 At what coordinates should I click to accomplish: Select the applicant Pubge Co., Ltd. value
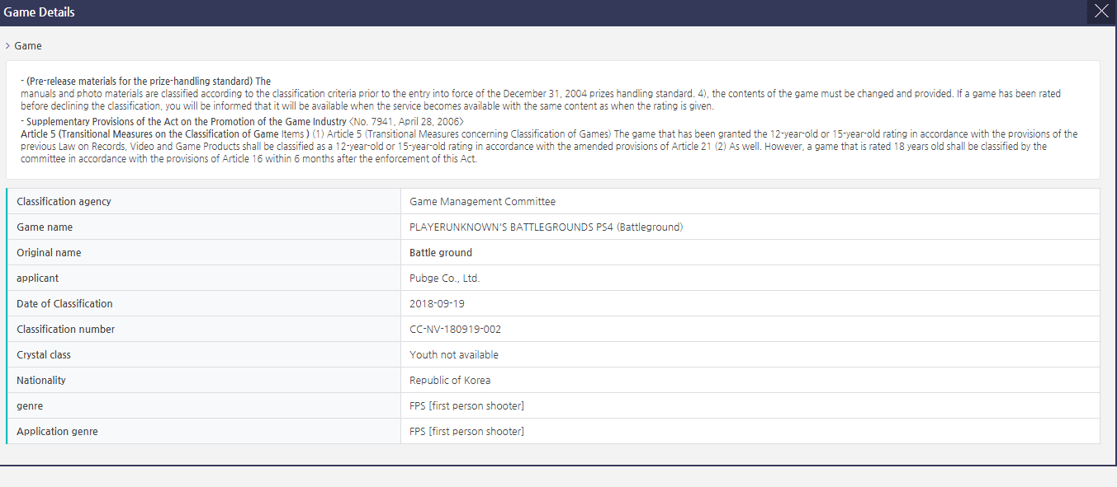[444, 279]
